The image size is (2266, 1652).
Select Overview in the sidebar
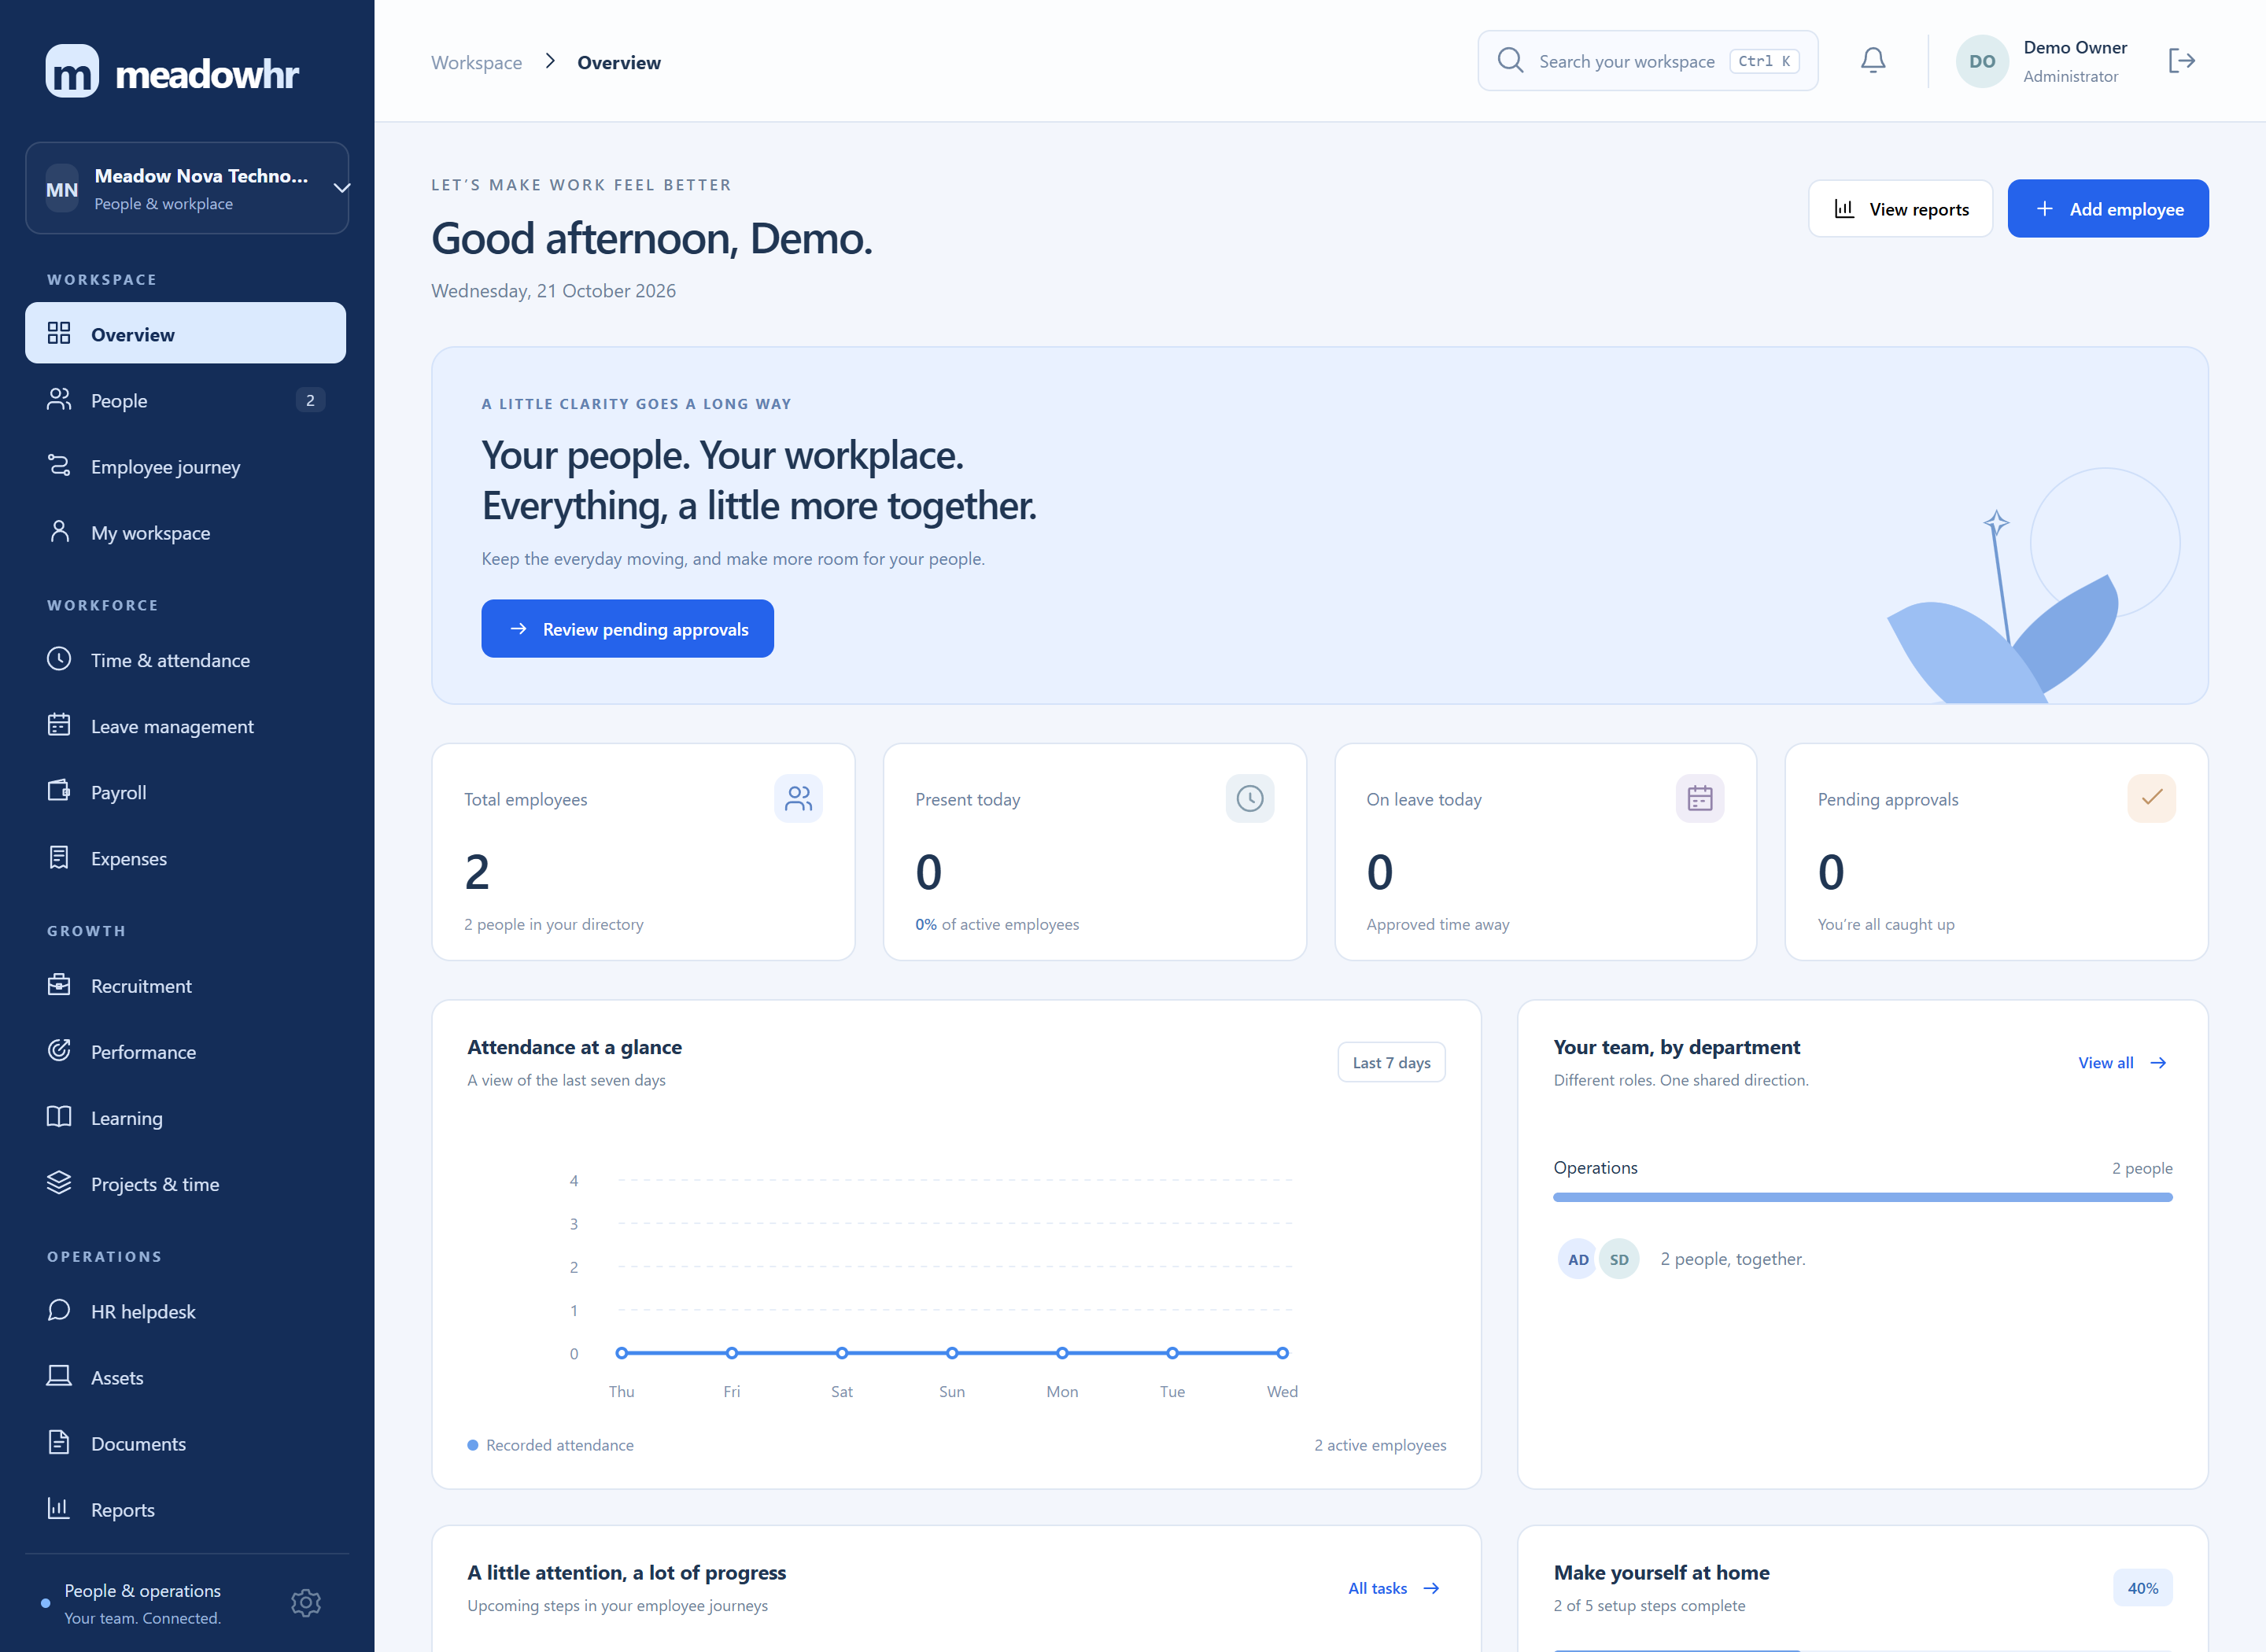pos(186,333)
